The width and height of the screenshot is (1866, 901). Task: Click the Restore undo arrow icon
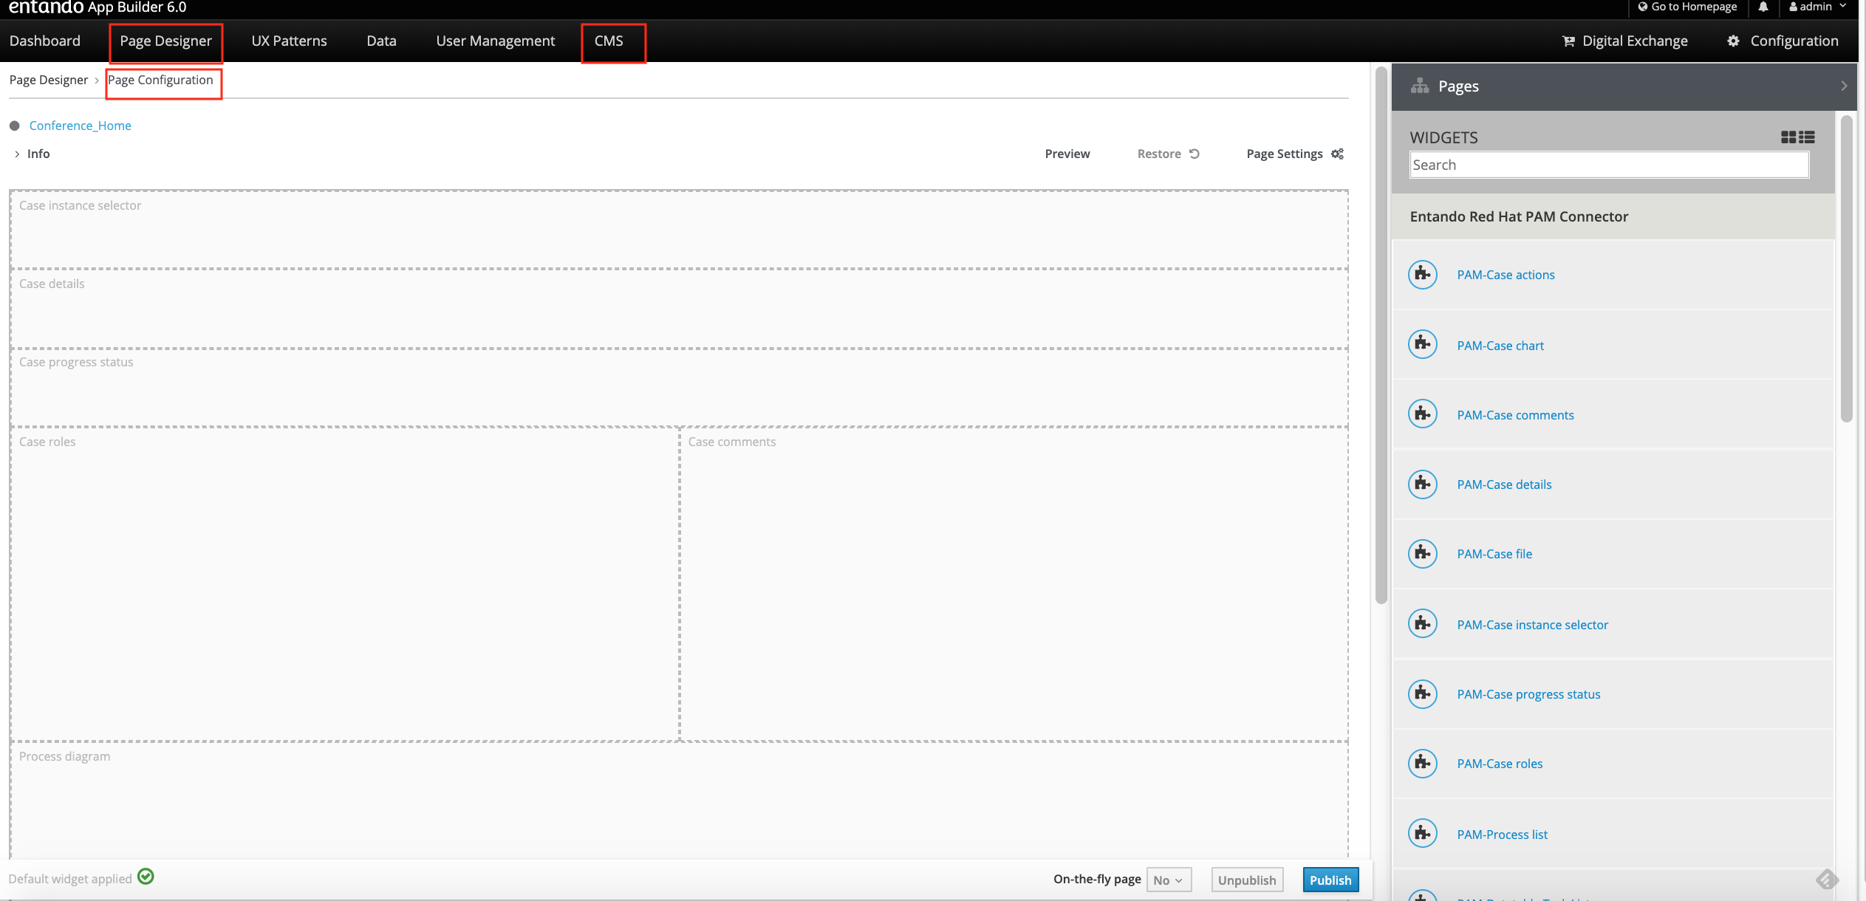[1195, 154]
